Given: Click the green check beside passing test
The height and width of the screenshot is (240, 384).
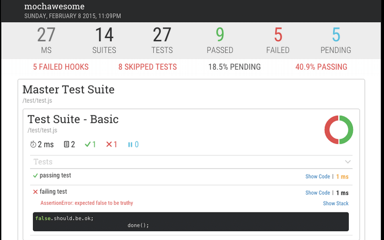Looking at the screenshot, I should [35, 176].
